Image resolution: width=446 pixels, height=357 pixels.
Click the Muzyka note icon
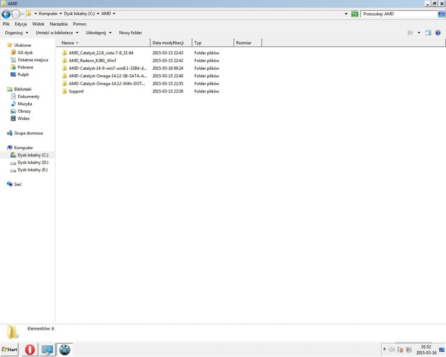(13, 104)
